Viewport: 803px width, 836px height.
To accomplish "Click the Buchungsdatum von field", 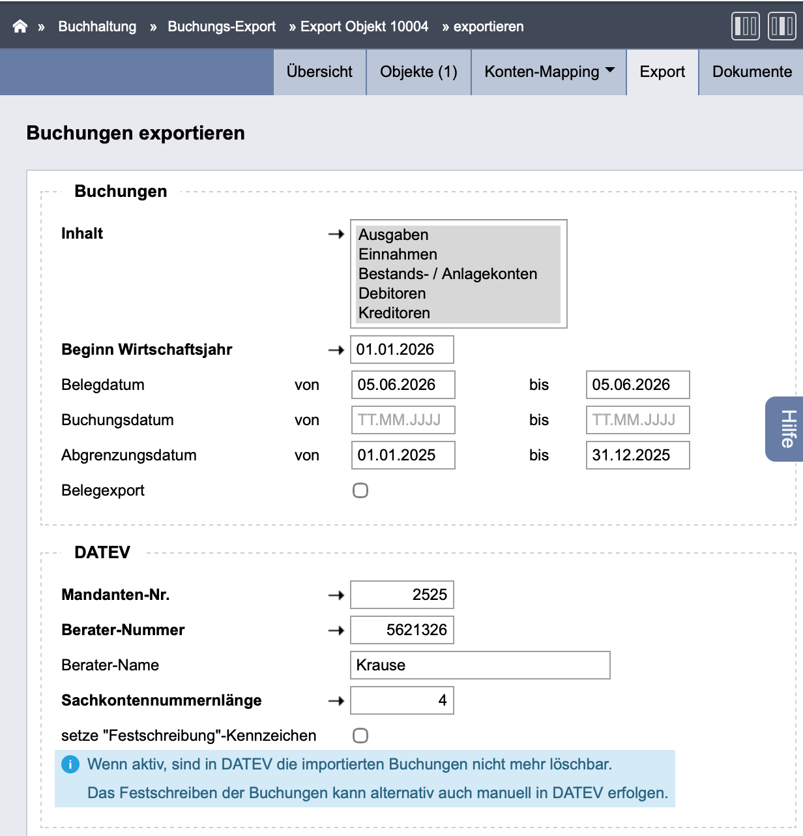I will pos(403,420).
